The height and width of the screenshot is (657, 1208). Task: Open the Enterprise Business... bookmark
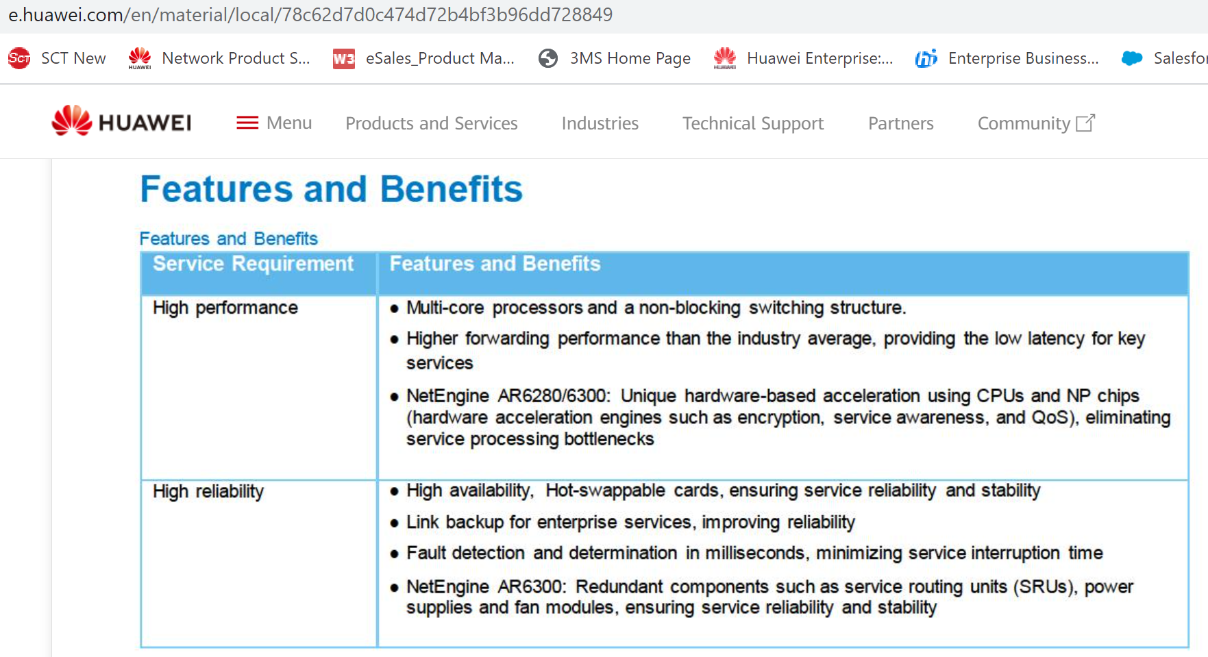1007,58
